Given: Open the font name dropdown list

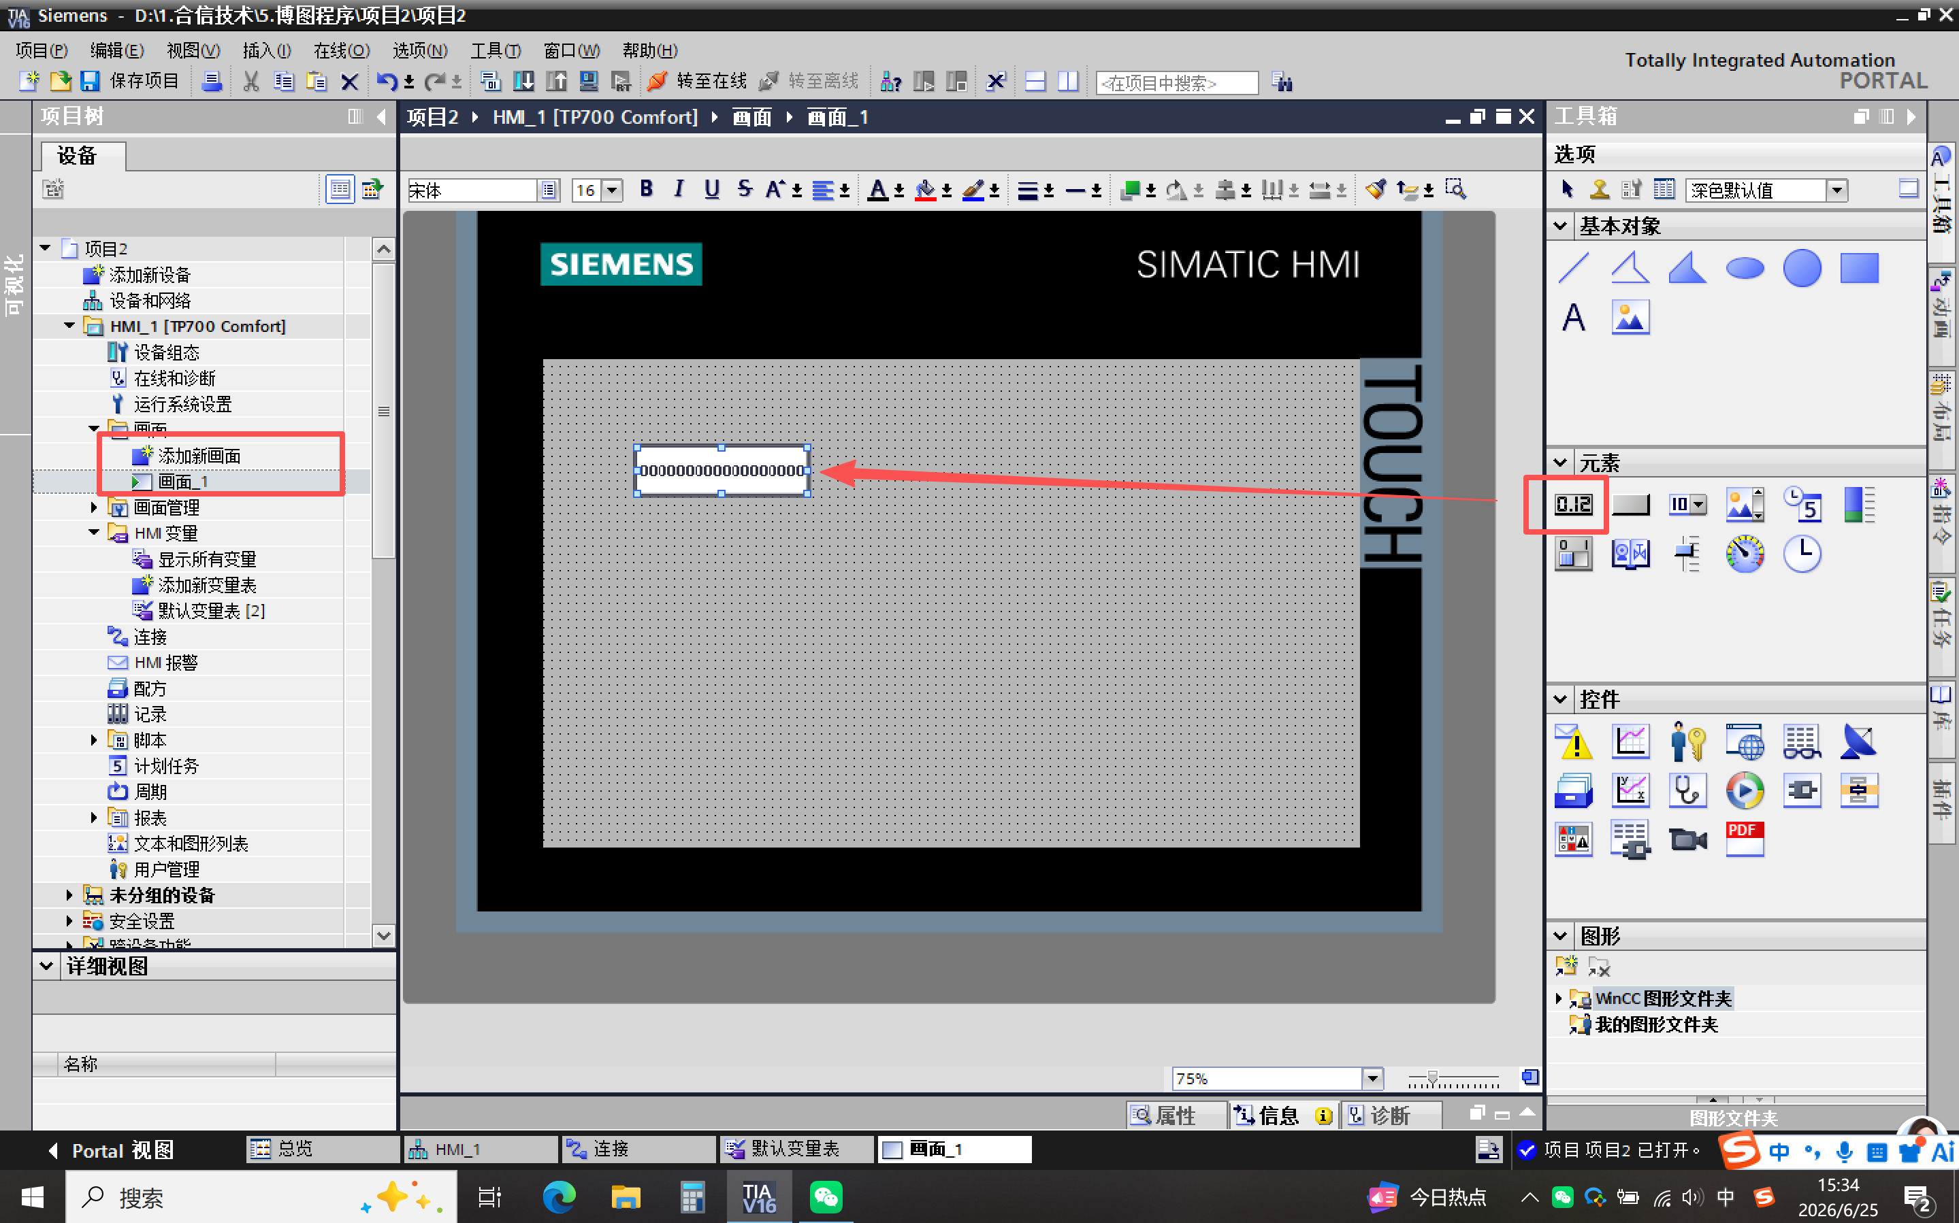Looking at the screenshot, I should point(549,191).
